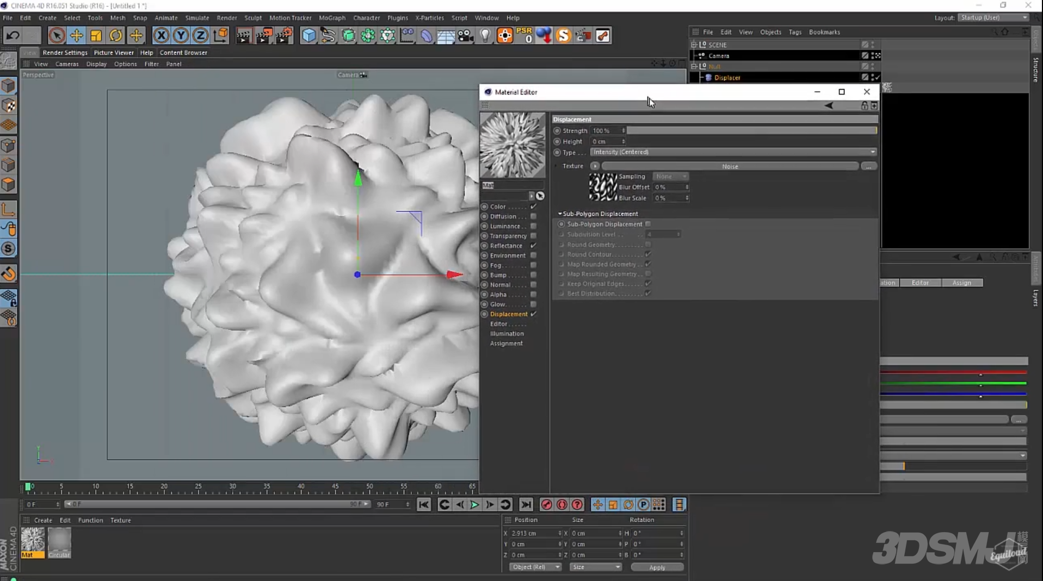The height and width of the screenshot is (581, 1043).
Task: Select the Move tool
Action: 76,36
